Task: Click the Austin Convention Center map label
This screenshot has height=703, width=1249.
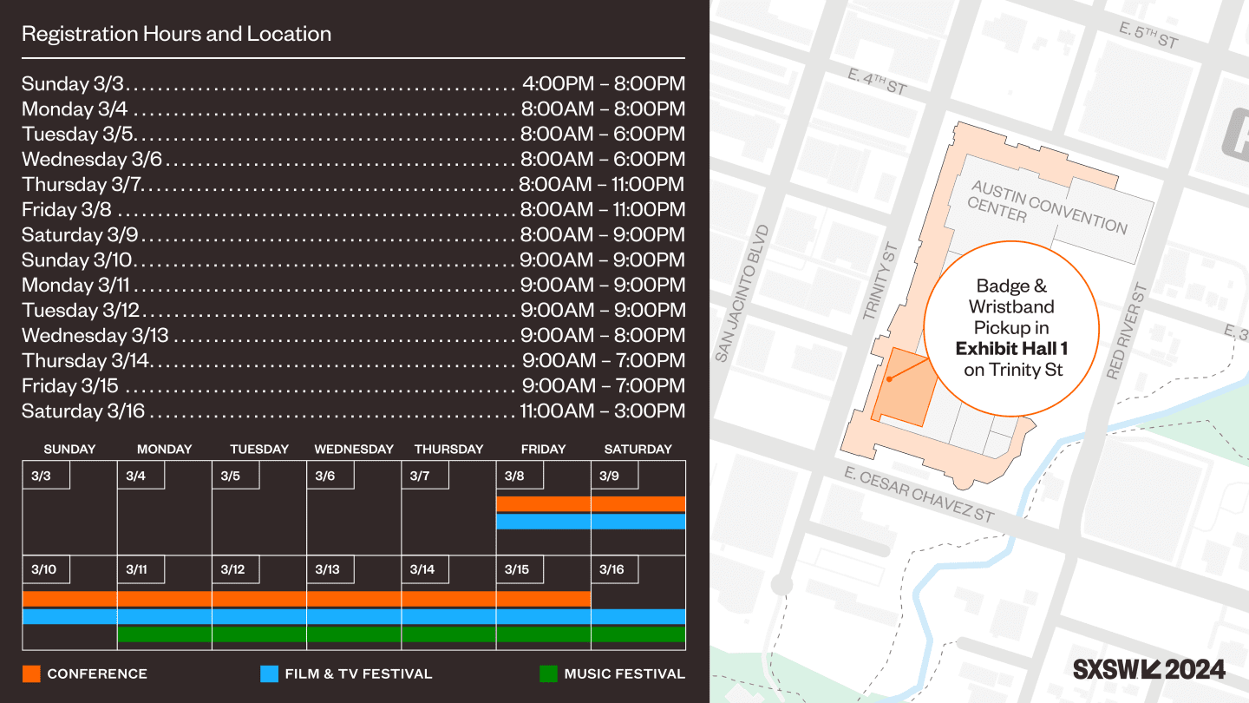Action: click(1047, 206)
